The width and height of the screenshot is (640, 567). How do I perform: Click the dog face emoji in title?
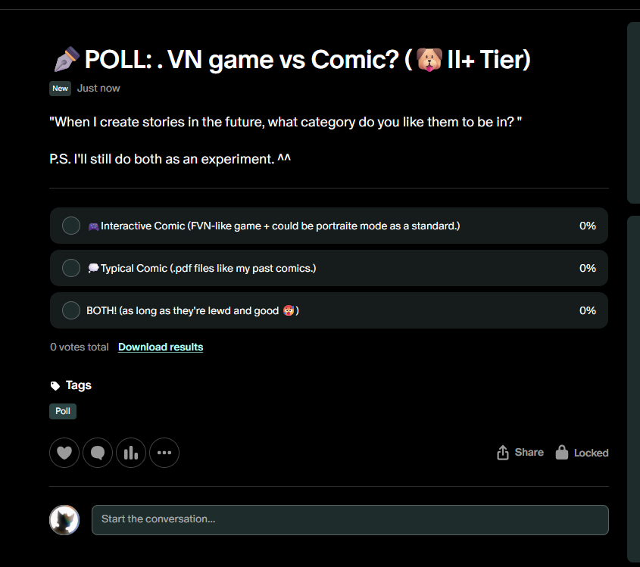click(x=429, y=60)
